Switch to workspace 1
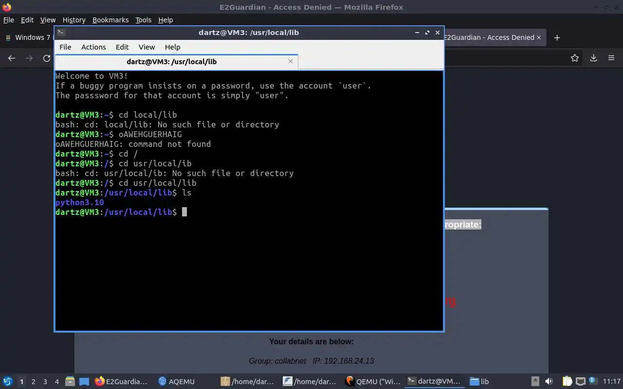The image size is (623, 389). [x=21, y=382]
